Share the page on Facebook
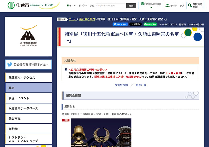Screen dimensions: 209x147 point(120,24)
